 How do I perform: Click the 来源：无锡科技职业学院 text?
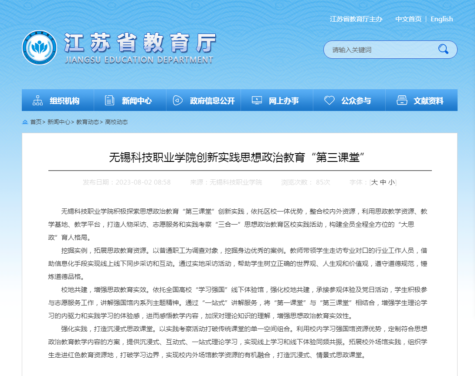pos(226,182)
